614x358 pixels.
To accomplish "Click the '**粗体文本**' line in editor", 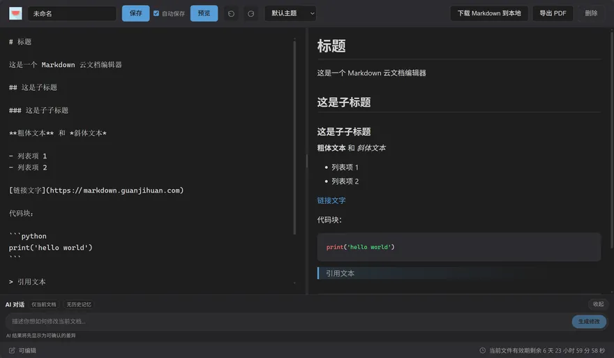I will click(58, 133).
